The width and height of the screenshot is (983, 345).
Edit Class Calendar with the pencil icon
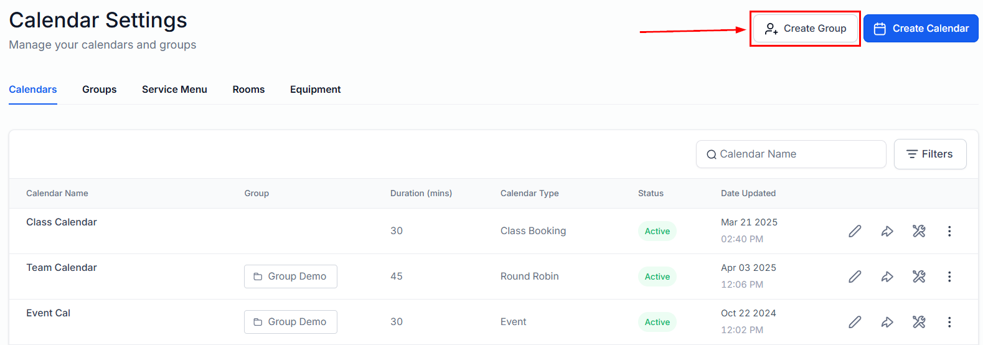855,231
